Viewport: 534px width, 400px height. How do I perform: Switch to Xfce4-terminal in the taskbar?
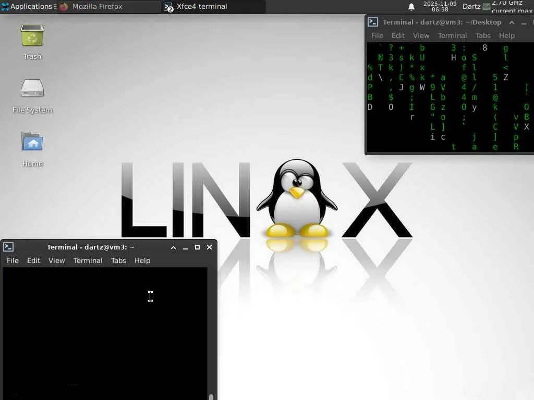[213, 6]
